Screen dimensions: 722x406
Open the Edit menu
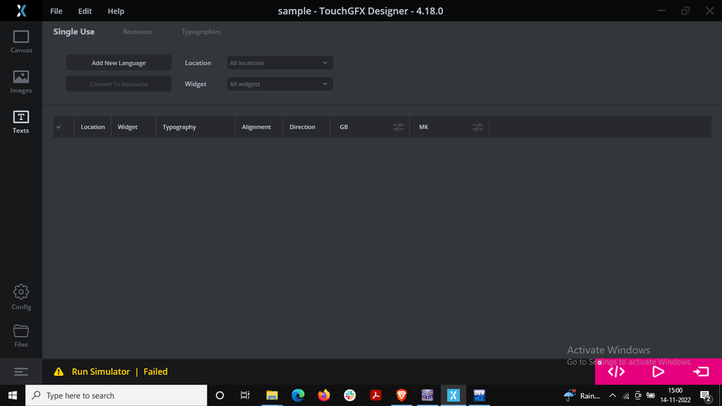pyautogui.click(x=85, y=11)
